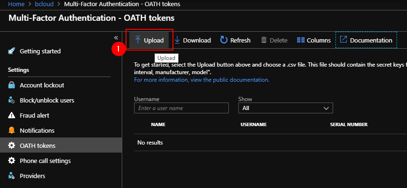Image resolution: width=407 pixels, height=188 pixels.
Task: Open Phone call settings
Action: 45,161
